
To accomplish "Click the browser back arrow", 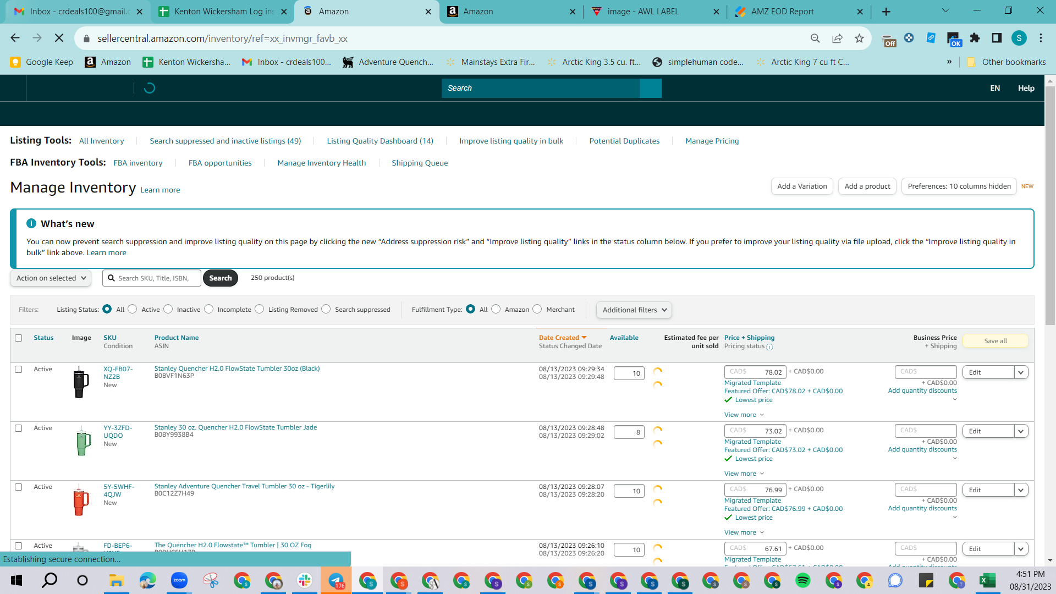I will coord(15,38).
